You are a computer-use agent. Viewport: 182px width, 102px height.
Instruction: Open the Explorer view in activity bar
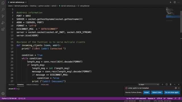click(3, 3)
